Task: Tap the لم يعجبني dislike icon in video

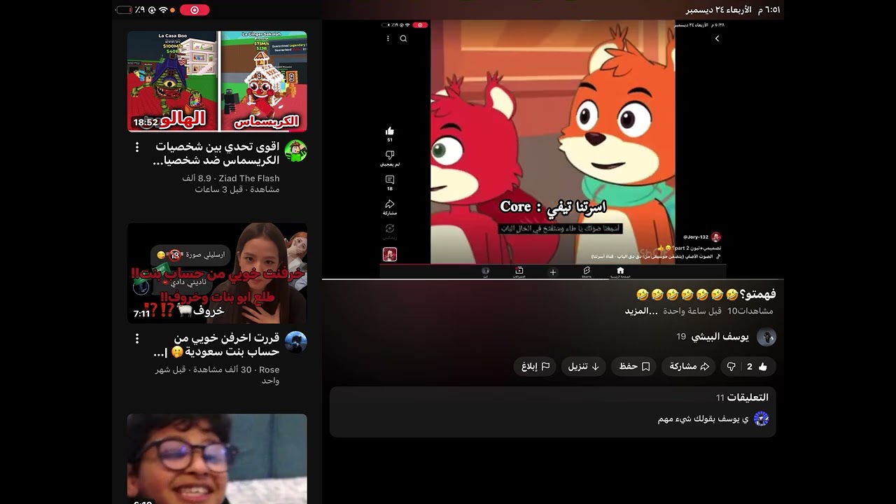Action: (x=390, y=155)
